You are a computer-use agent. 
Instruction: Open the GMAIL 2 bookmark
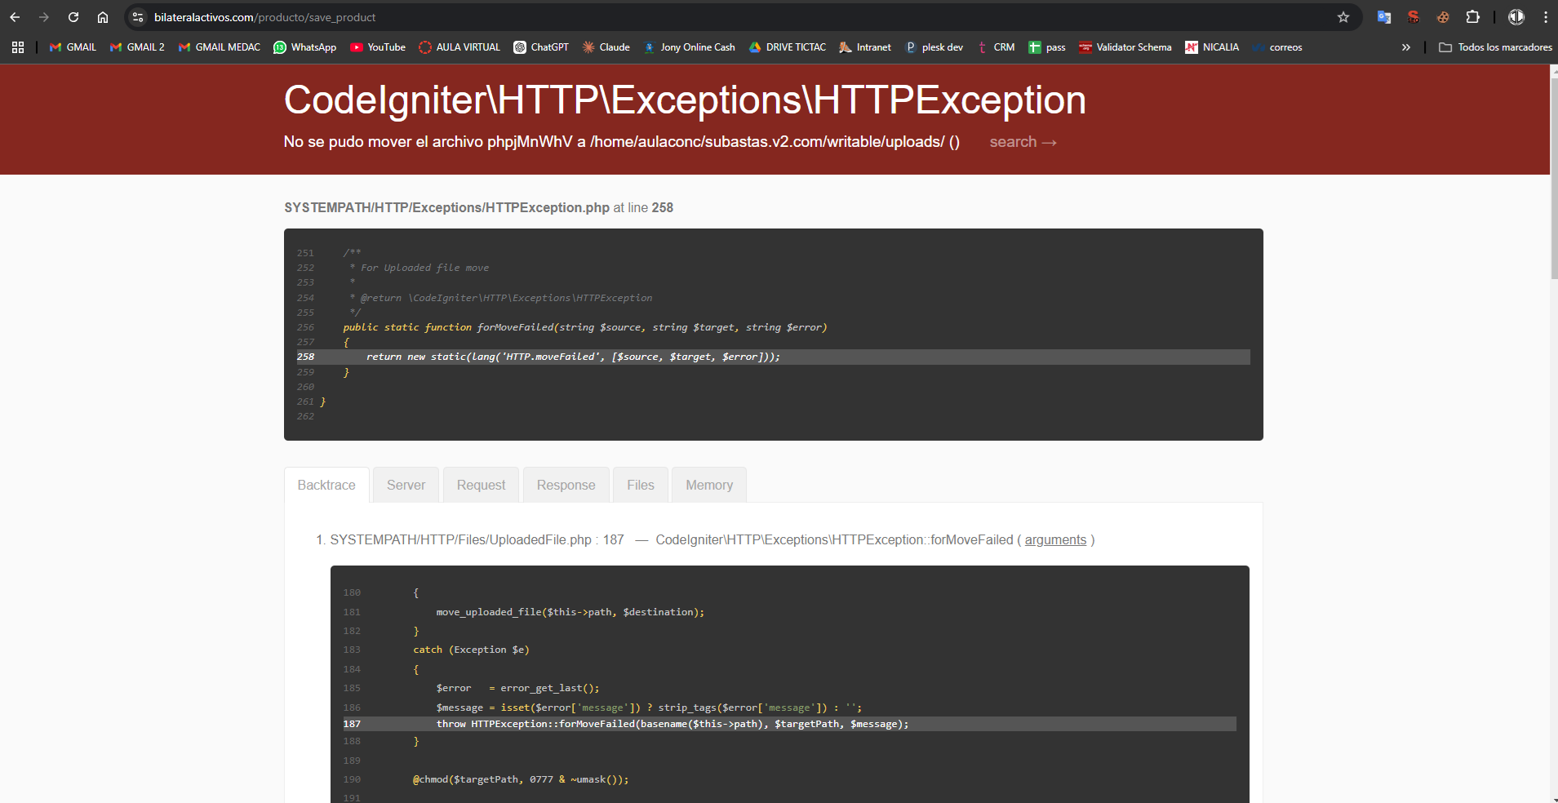pos(137,47)
